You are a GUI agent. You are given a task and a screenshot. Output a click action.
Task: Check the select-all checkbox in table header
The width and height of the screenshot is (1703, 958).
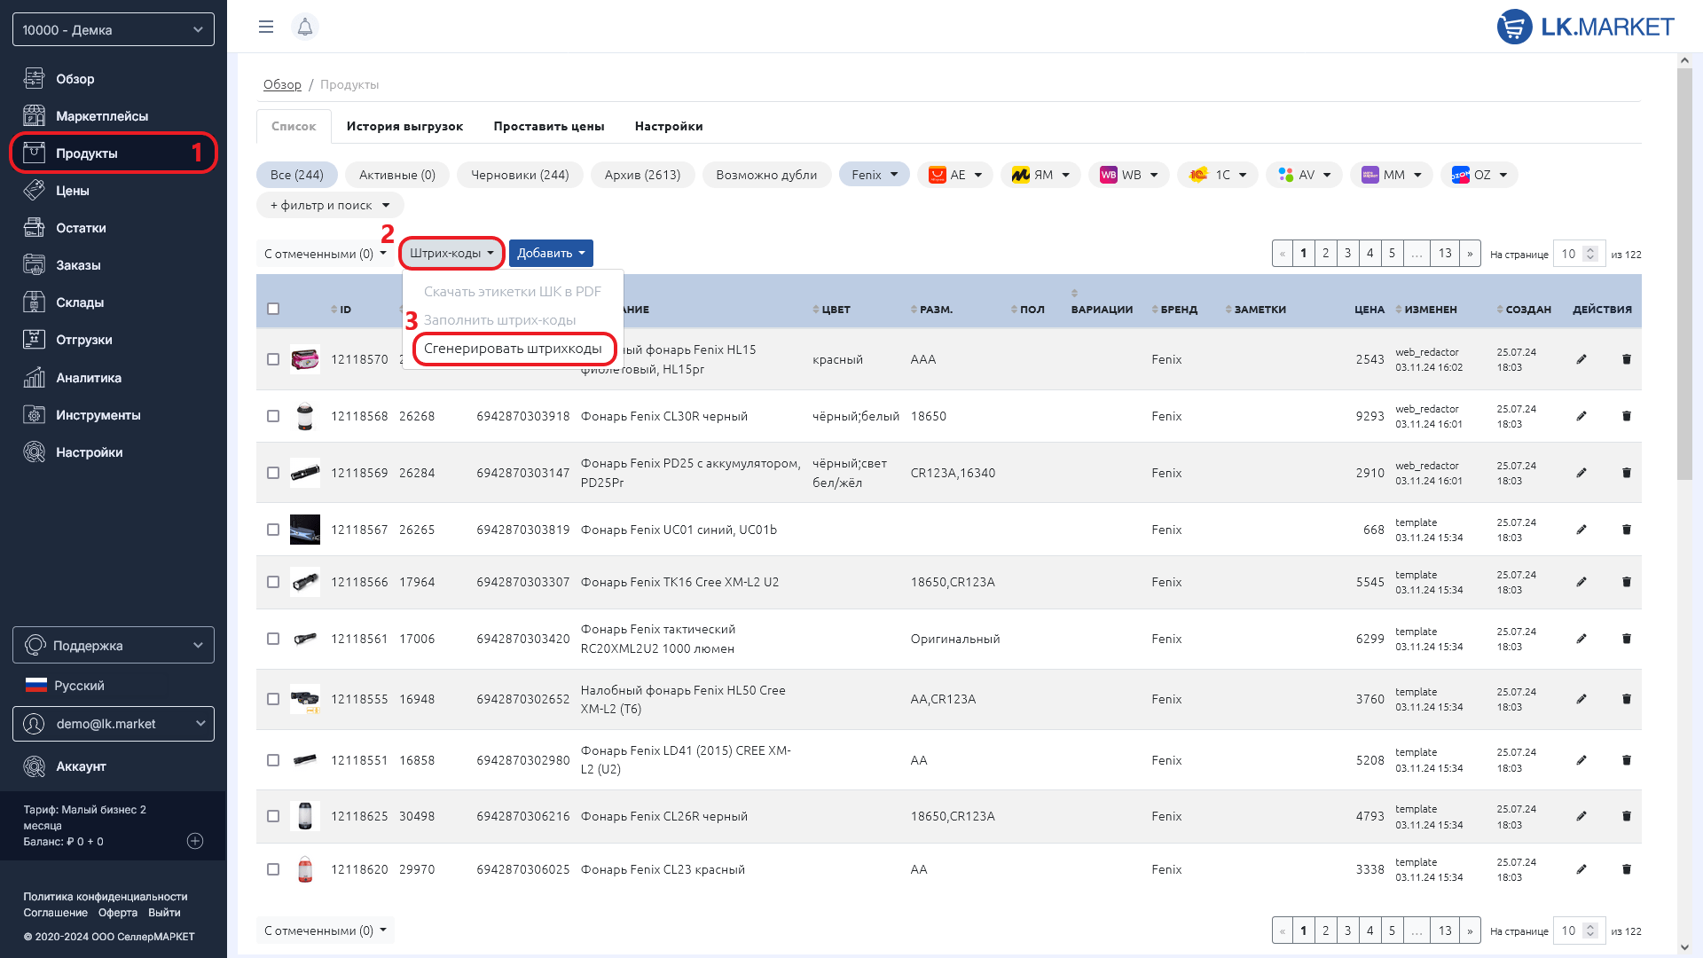pyautogui.click(x=273, y=309)
